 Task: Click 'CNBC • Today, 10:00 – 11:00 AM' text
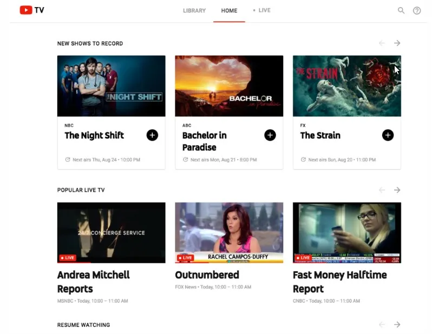[x=326, y=300]
